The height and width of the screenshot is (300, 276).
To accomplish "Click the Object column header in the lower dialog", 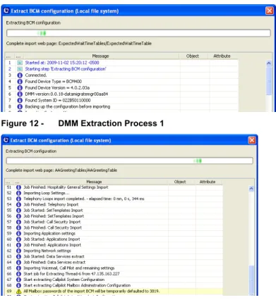I will tap(180, 182).
